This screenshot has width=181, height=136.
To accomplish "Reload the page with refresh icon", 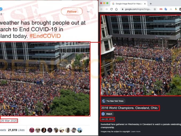I will point(111,9).
